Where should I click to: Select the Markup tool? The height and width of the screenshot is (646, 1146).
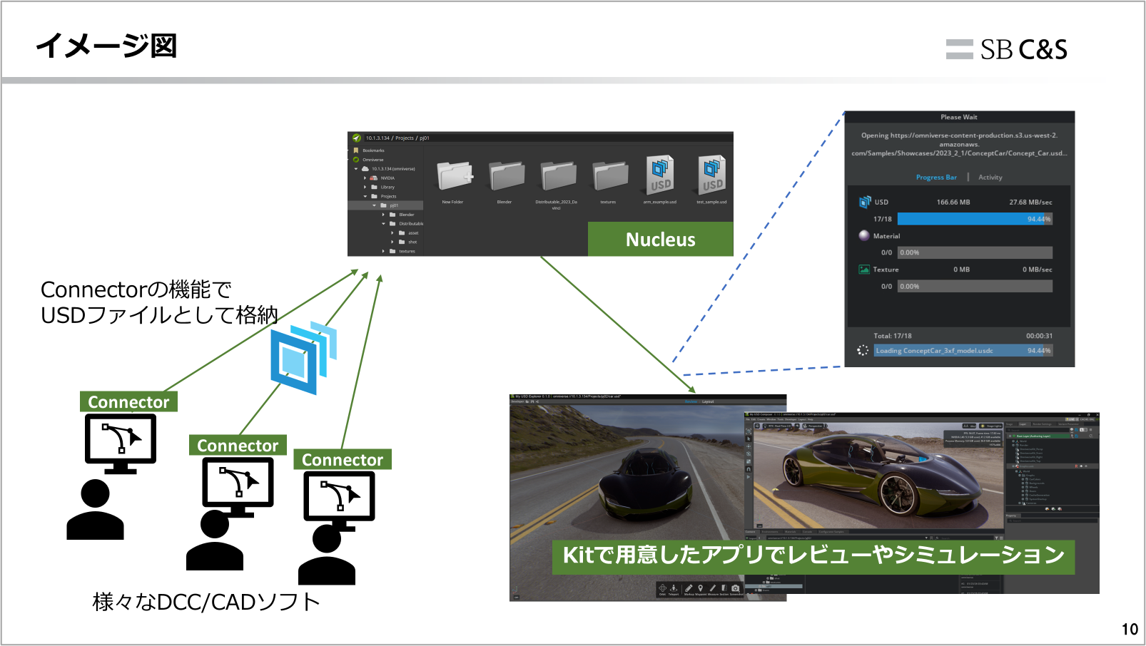coord(689,588)
